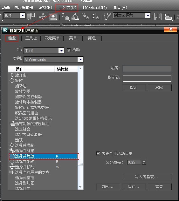Open the MAXScript(M) menu
The height and width of the screenshot is (201, 179).
point(95,8)
